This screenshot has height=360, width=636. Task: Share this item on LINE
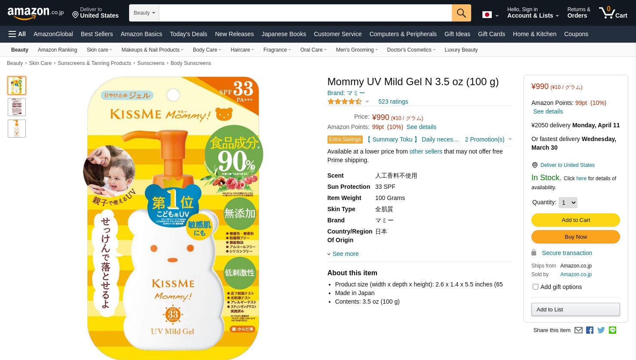[x=612, y=330]
